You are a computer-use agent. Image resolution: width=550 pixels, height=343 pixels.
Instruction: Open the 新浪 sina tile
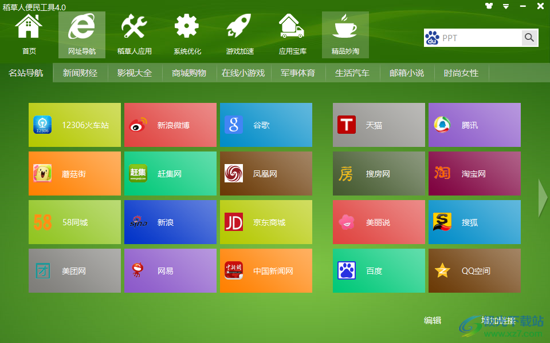(171, 222)
